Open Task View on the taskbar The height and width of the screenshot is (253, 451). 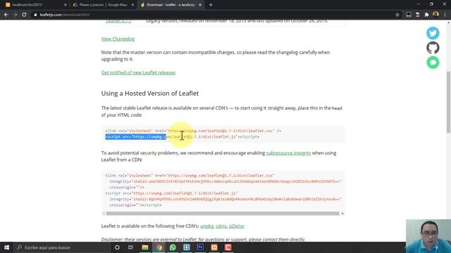click(x=130, y=247)
